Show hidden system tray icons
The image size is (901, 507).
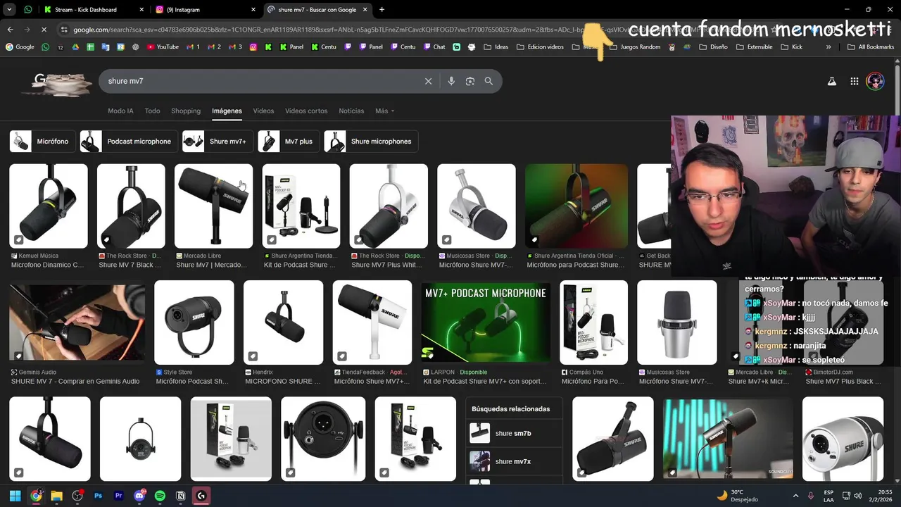[795, 496]
